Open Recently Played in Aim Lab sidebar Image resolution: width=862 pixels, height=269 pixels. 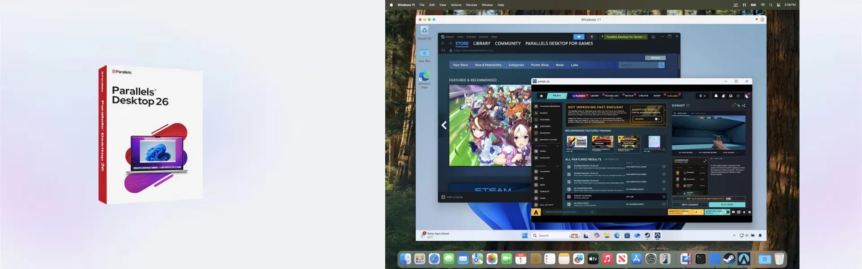(546, 140)
